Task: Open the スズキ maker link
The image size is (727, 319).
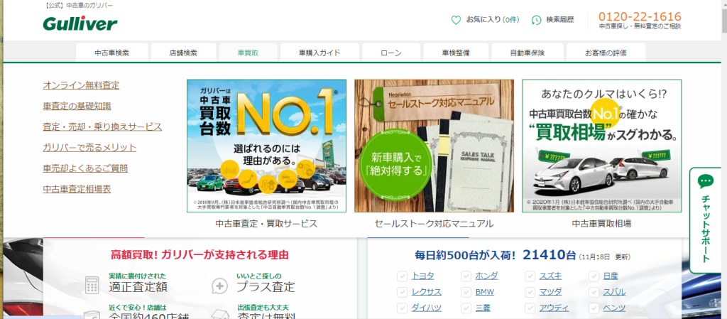Action: coord(550,276)
